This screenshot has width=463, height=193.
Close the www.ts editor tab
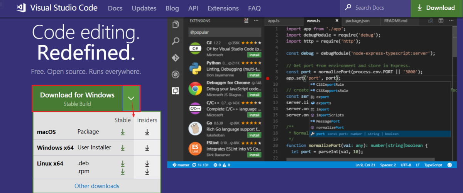pyautogui.click(x=337, y=21)
